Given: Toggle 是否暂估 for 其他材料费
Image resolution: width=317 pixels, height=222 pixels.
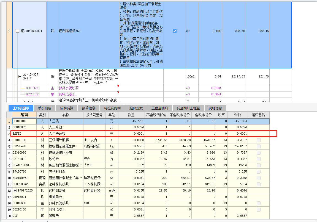Looking at the screenshot, I should [258, 172].
